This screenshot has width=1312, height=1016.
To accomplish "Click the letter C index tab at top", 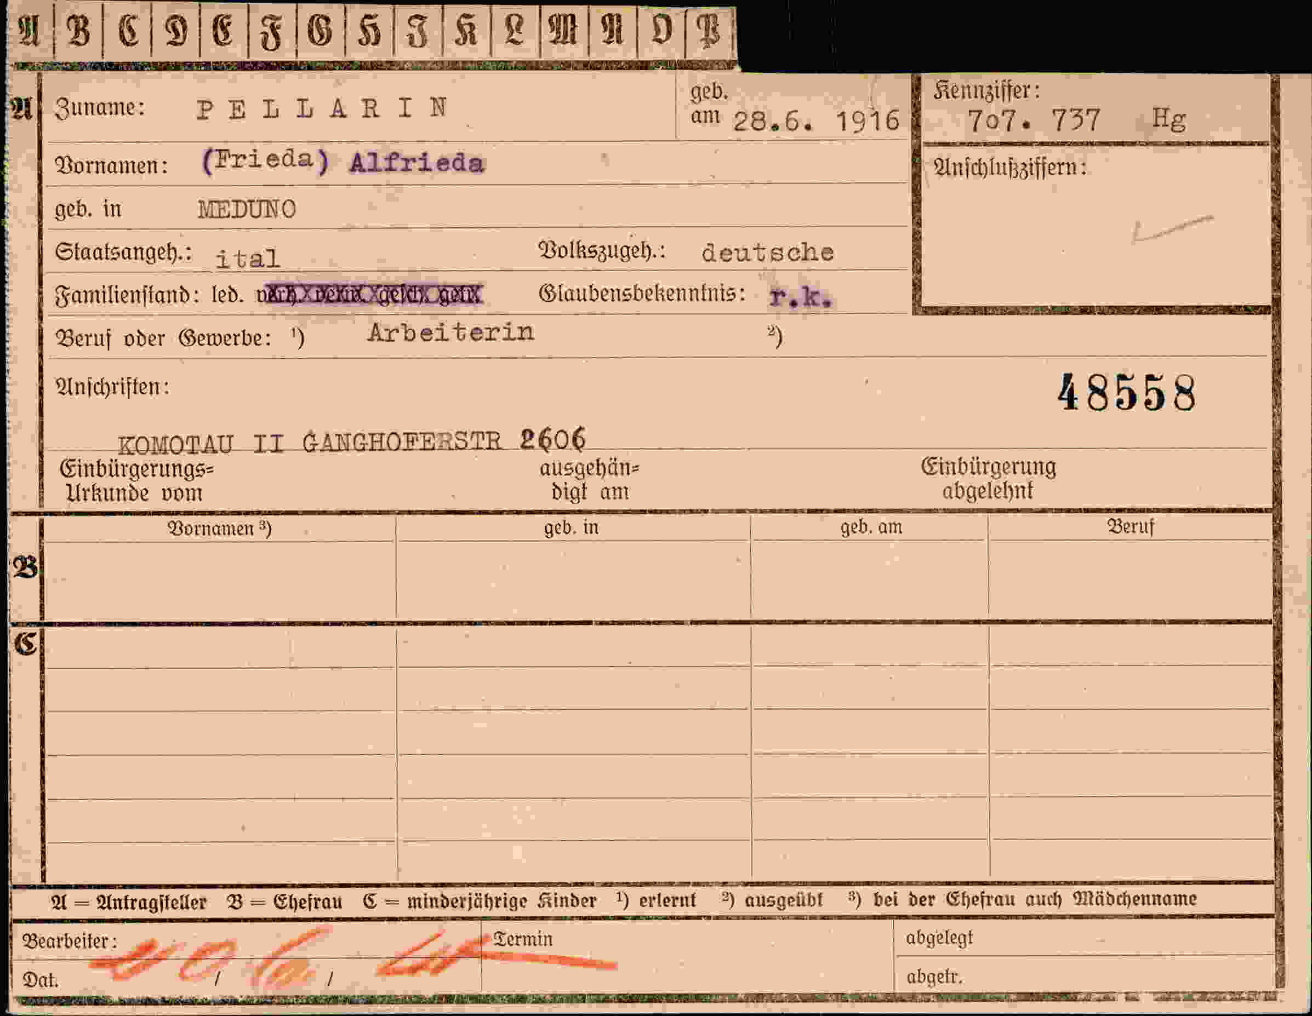I will [x=127, y=31].
